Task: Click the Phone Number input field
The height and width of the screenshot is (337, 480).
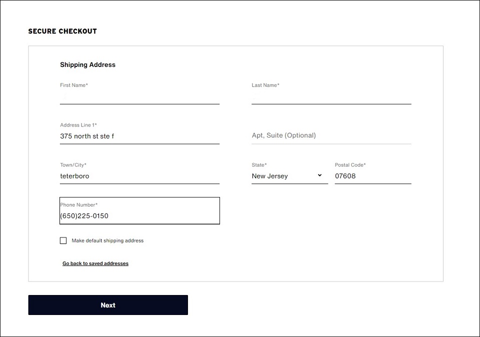Action: coord(139,211)
